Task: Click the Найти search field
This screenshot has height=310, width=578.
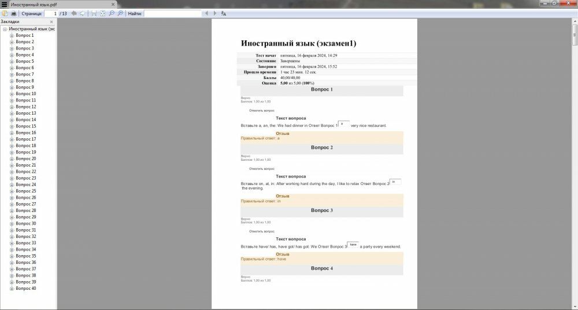Action: pyautogui.click(x=172, y=14)
